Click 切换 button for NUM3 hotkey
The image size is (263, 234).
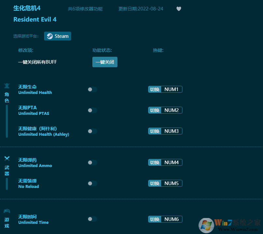[155, 131]
